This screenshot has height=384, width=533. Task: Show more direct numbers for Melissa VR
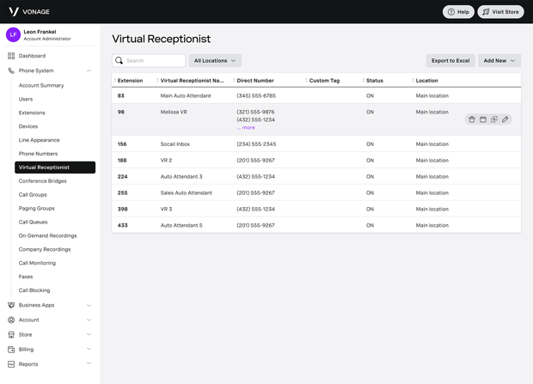247,127
